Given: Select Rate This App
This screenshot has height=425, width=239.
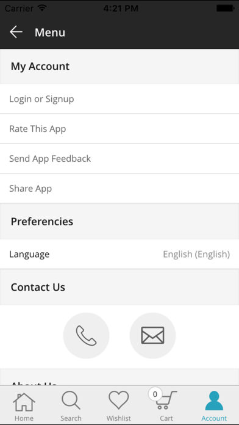Looking at the screenshot, I should click(120, 129).
